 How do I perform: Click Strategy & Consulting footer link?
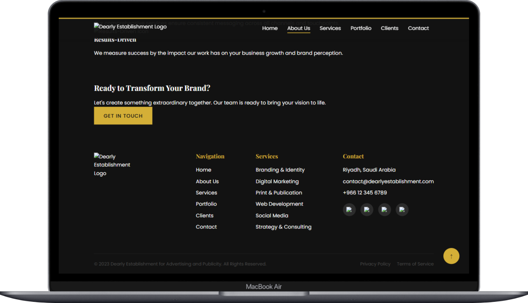(283, 227)
